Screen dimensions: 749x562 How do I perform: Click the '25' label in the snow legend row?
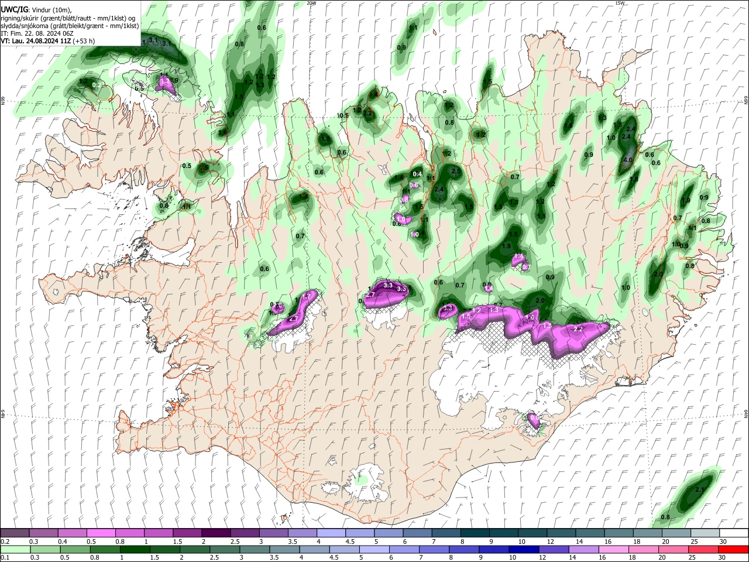693,542
